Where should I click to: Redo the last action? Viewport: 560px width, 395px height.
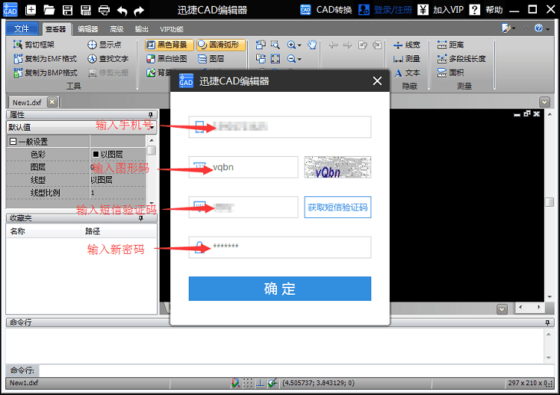coord(139,10)
